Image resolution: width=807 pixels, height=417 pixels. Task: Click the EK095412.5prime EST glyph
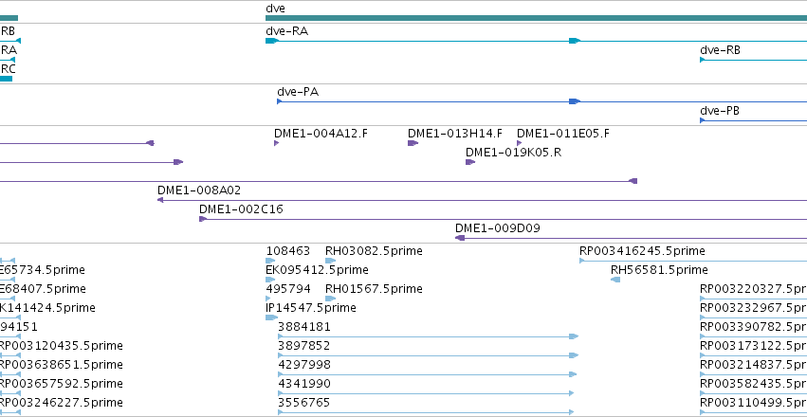[270, 280]
